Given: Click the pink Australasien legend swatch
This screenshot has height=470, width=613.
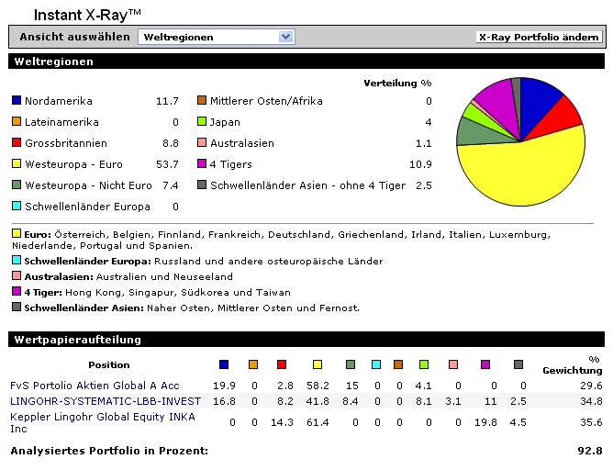Looking at the screenshot, I should point(202,142).
